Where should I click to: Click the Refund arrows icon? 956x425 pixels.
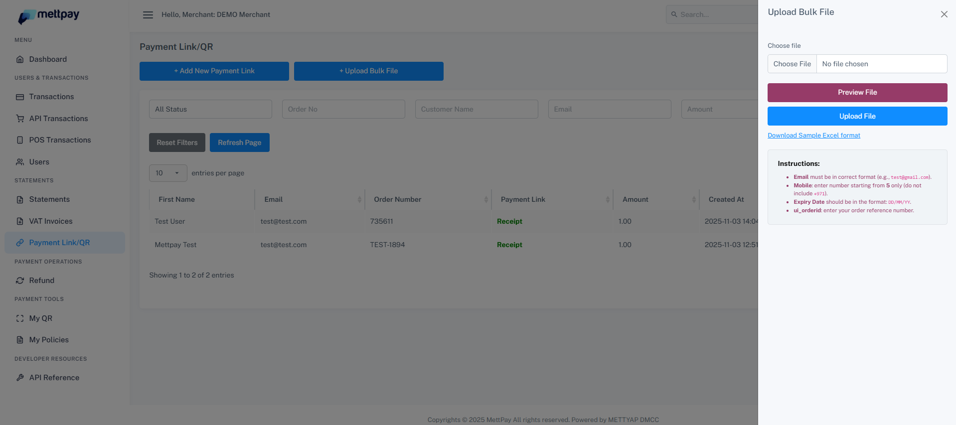(20, 281)
